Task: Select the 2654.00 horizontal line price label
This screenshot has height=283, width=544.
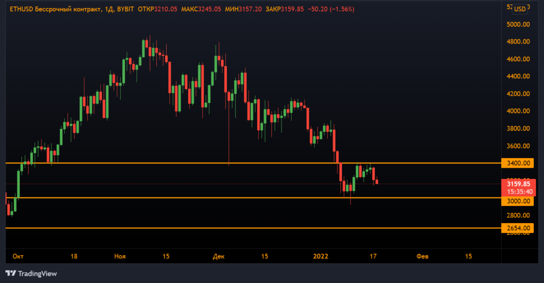Action: (517, 228)
